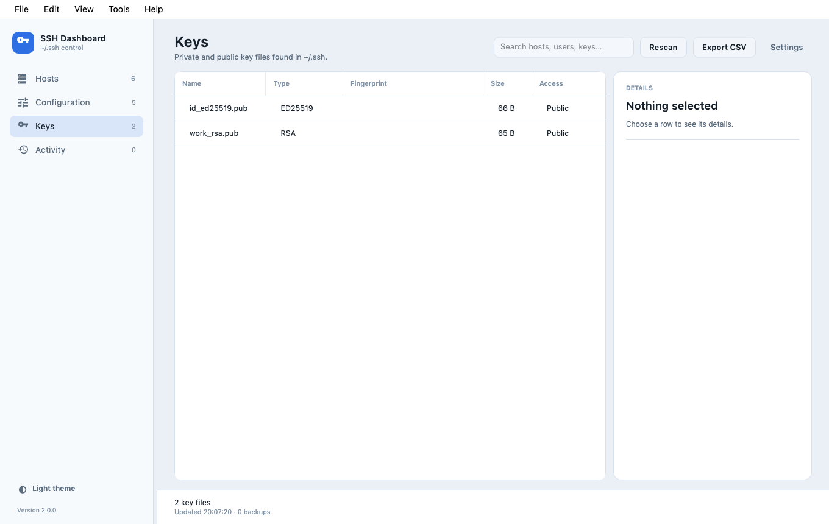Viewport: 829px width, 524px height.
Task: Sort by the Access column header
Action: pos(568,83)
